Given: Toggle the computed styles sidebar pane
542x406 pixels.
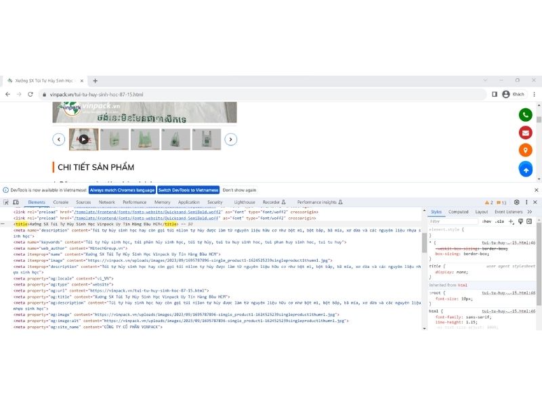Looking at the screenshot, I should tap(529, 221).
